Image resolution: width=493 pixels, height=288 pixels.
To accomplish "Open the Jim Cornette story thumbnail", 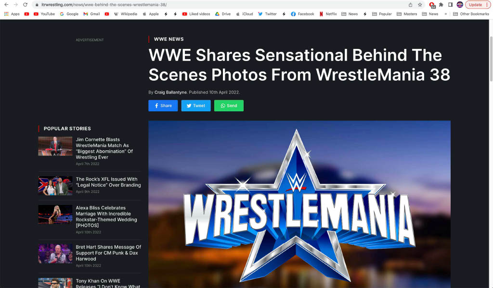I will tap(55, 146).
